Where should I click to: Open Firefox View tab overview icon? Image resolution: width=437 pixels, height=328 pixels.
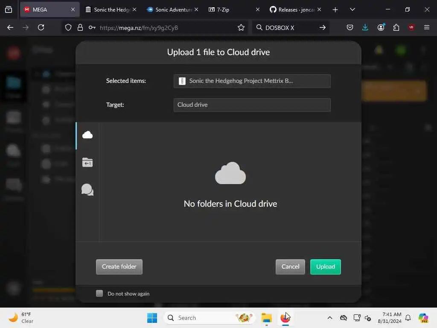pos(9,9)
